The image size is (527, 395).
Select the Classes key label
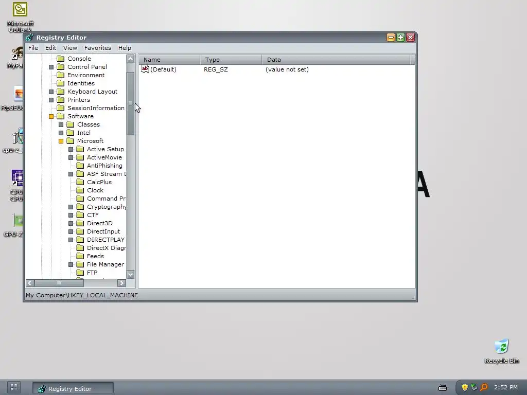click(x=89, y=124)
